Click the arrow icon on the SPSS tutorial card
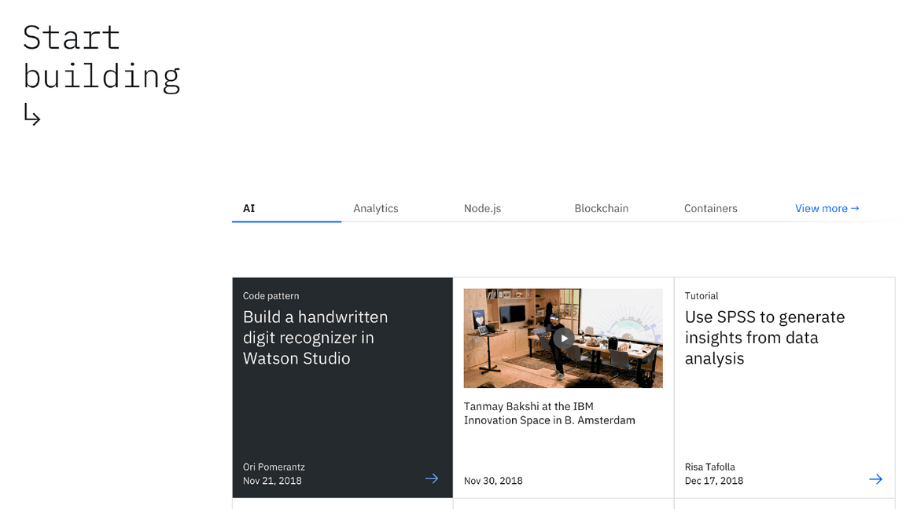This screenshot has width=906, height=509. (875, 479)
